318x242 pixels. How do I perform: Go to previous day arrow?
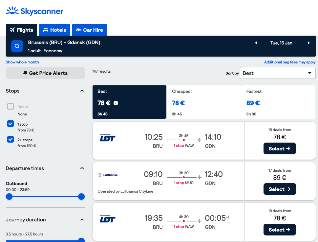256,43
